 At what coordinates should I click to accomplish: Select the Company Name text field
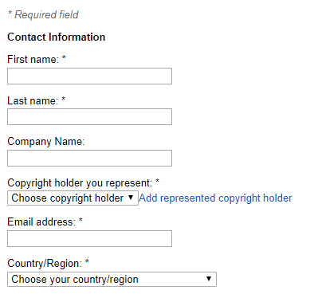click(x=89, y=159)
